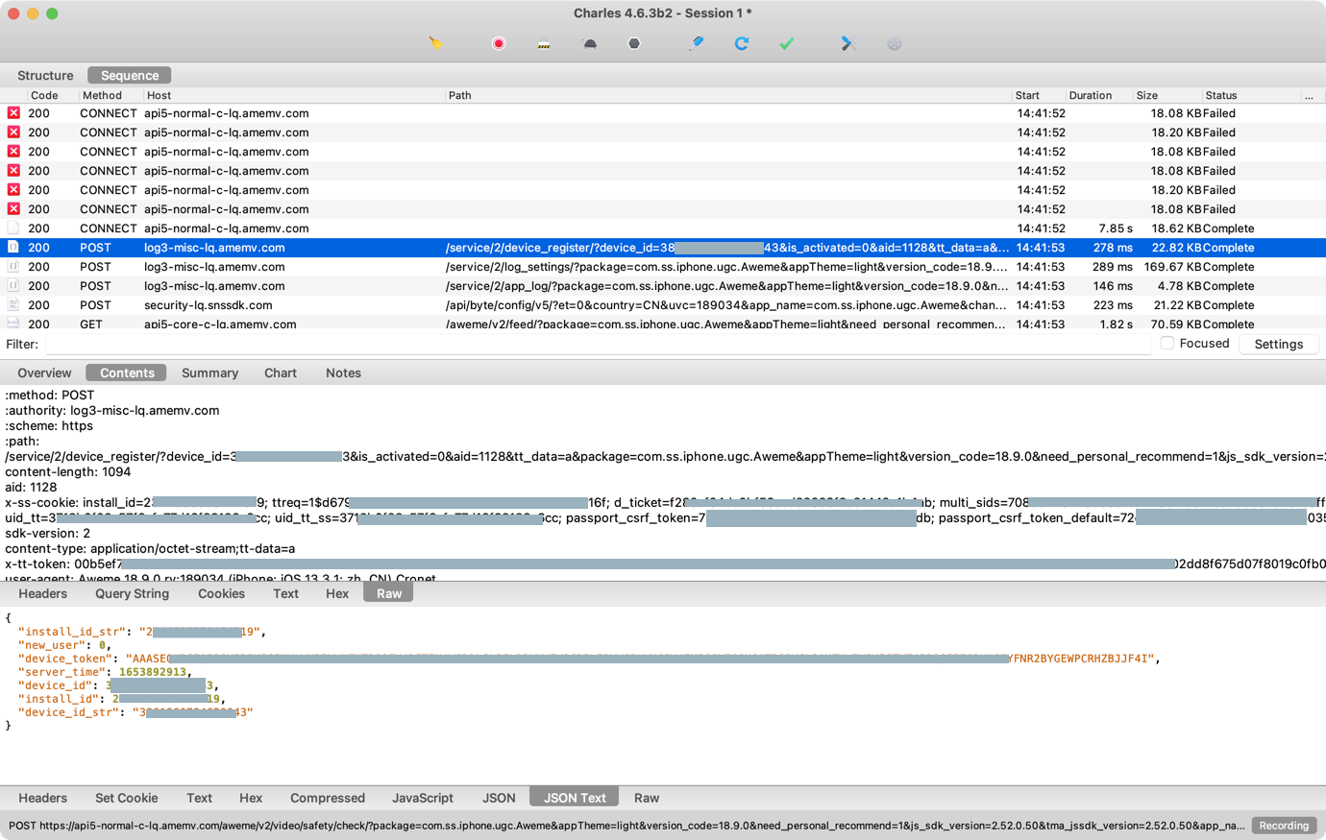Open the Notes tab

pyautogui.click(x=343, y=372)
